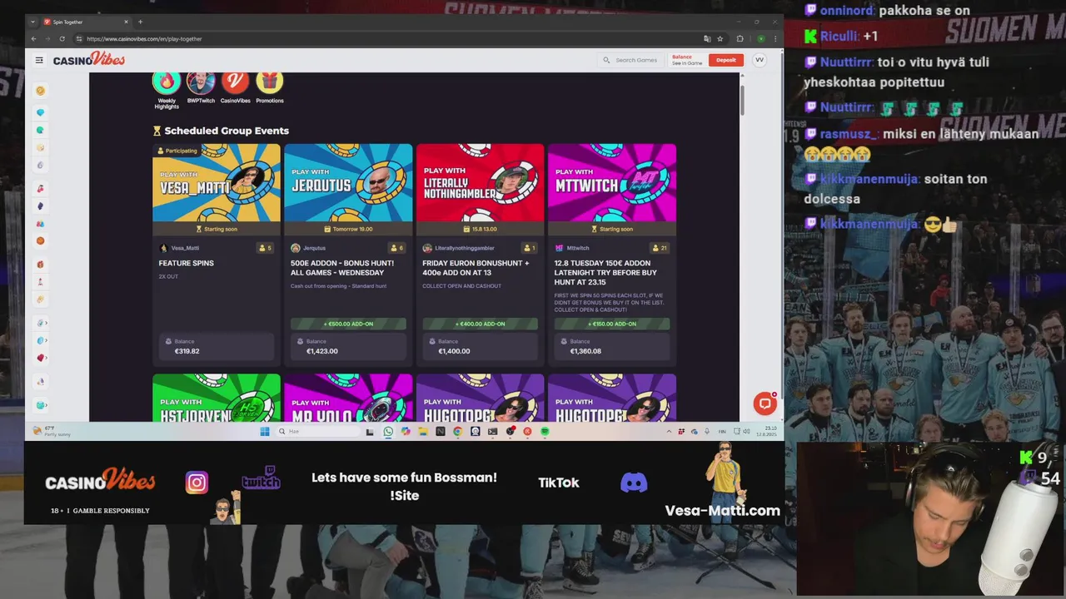Click the +€150.00 ADD-ON button
This screenshot has width=1066, height=599.
[612, 324]
